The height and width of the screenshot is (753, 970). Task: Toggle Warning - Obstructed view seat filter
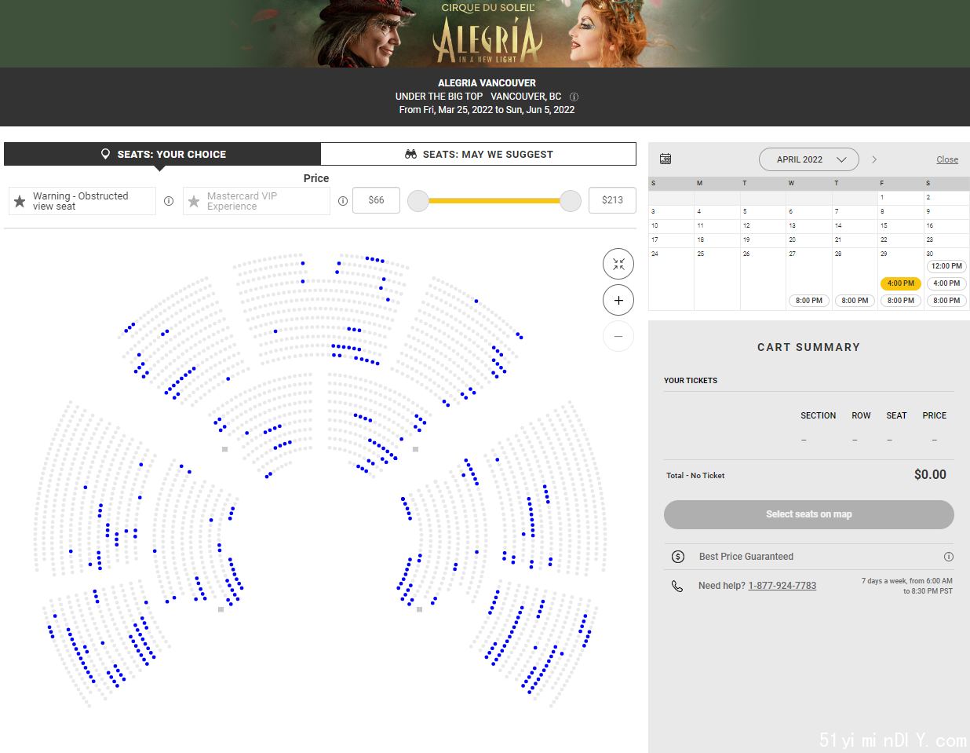82,201
